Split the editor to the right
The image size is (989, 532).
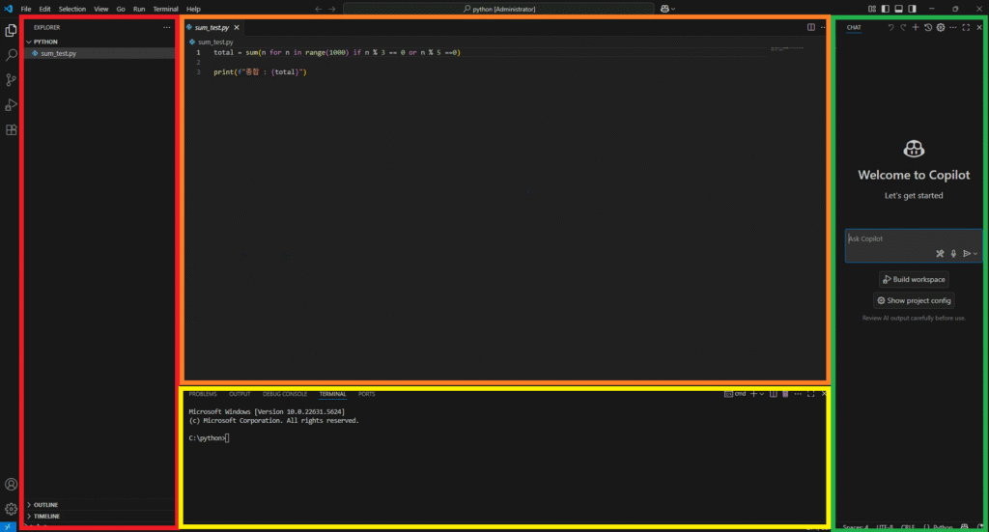811,27
